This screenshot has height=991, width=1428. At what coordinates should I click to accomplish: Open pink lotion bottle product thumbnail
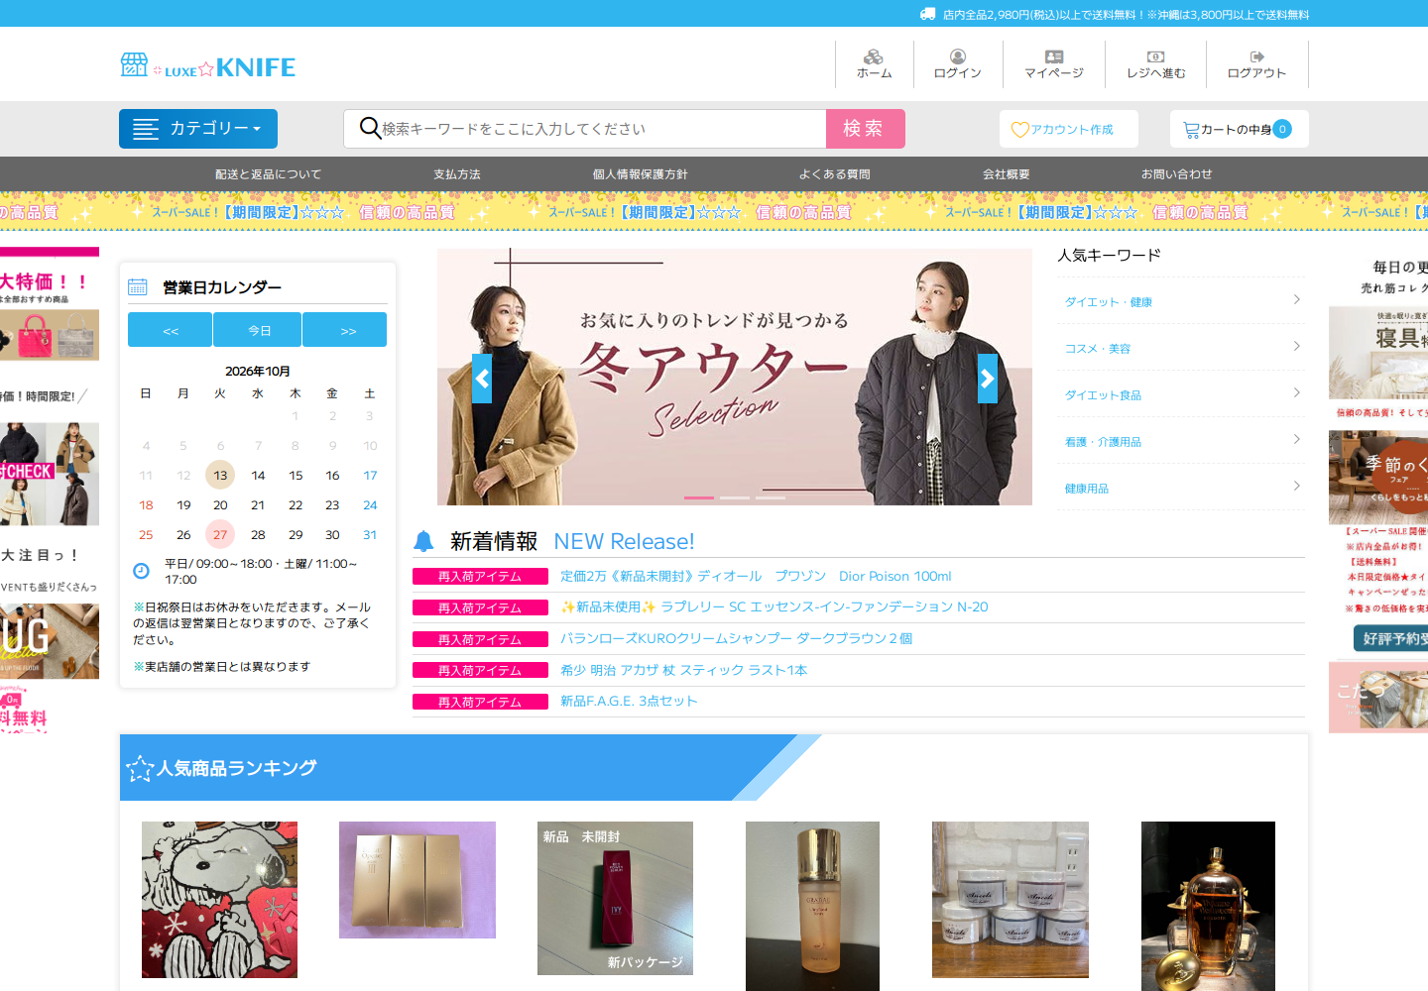[x=812, y=906]
